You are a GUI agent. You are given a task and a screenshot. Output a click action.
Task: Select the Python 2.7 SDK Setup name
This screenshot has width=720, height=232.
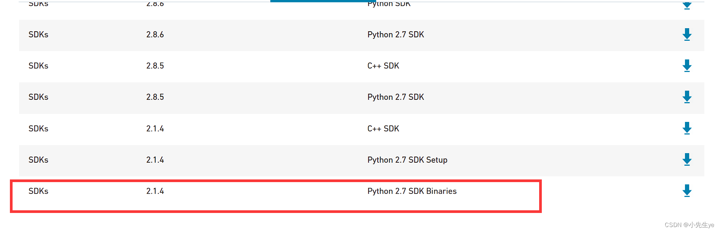click(x=407, y=160)
